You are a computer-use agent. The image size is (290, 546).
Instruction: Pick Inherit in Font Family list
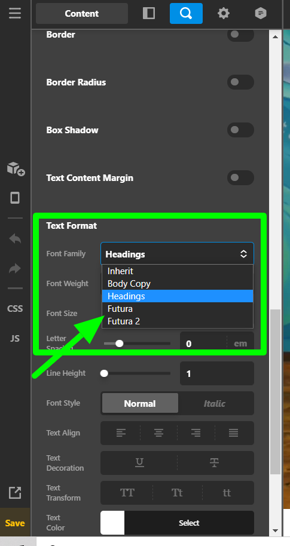pos(178,271)
